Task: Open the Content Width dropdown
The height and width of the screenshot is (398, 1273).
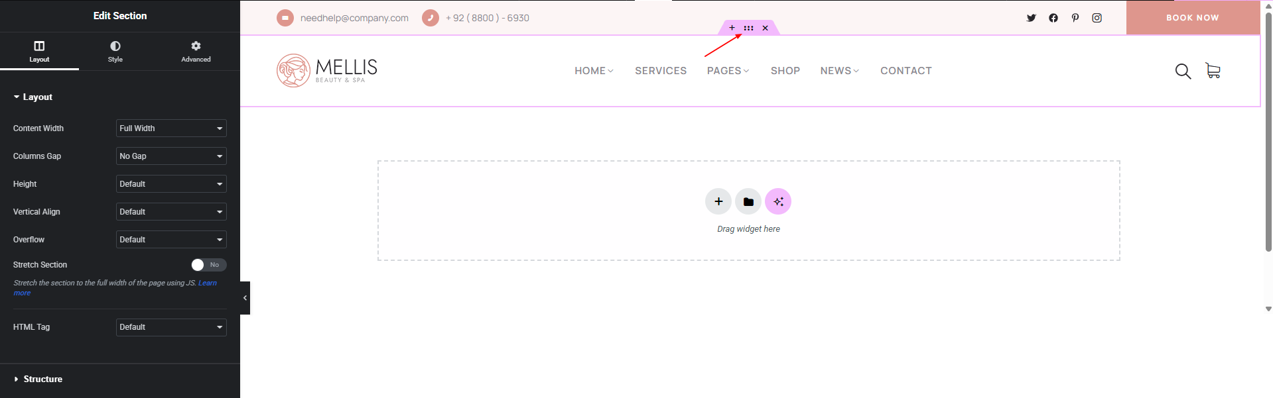Action: click(171, 128)
